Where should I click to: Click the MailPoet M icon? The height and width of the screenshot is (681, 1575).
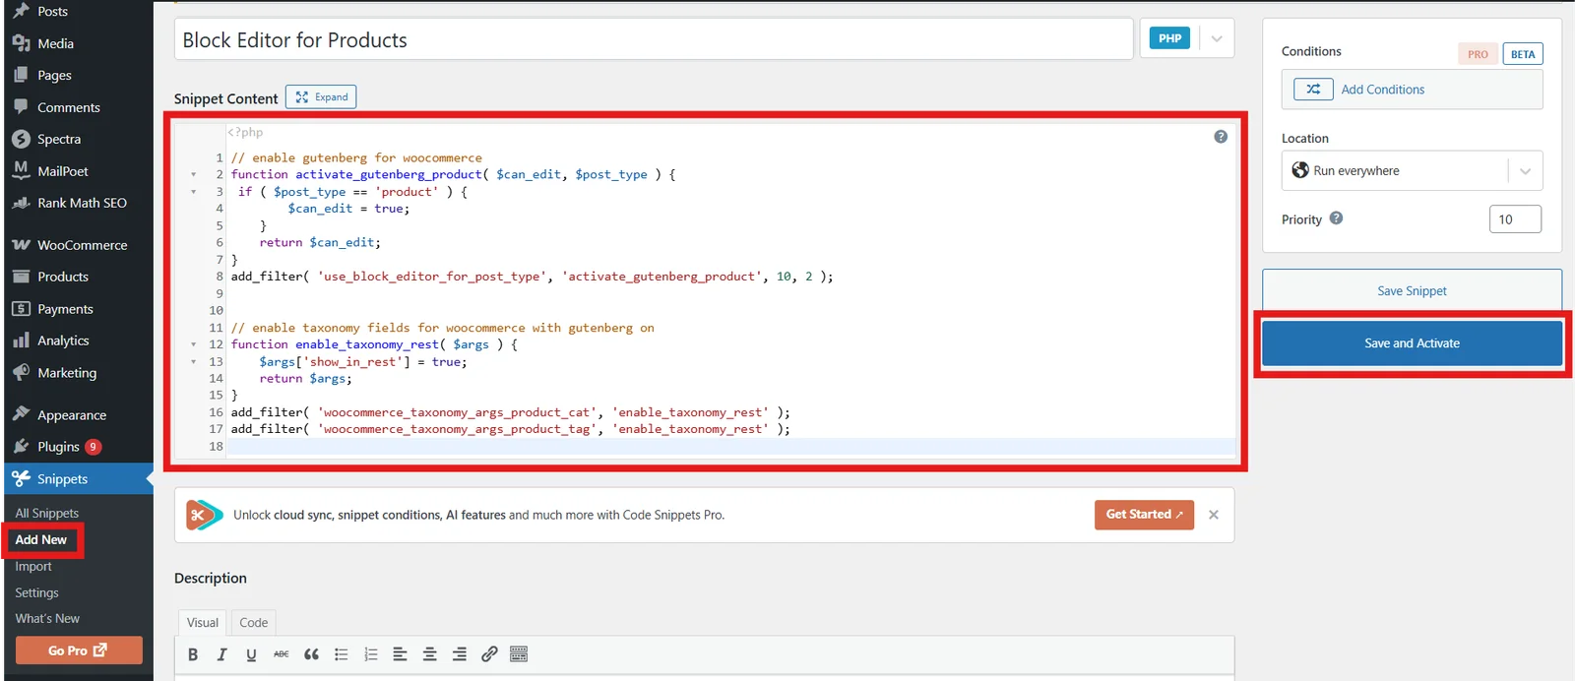click(21, 170)
